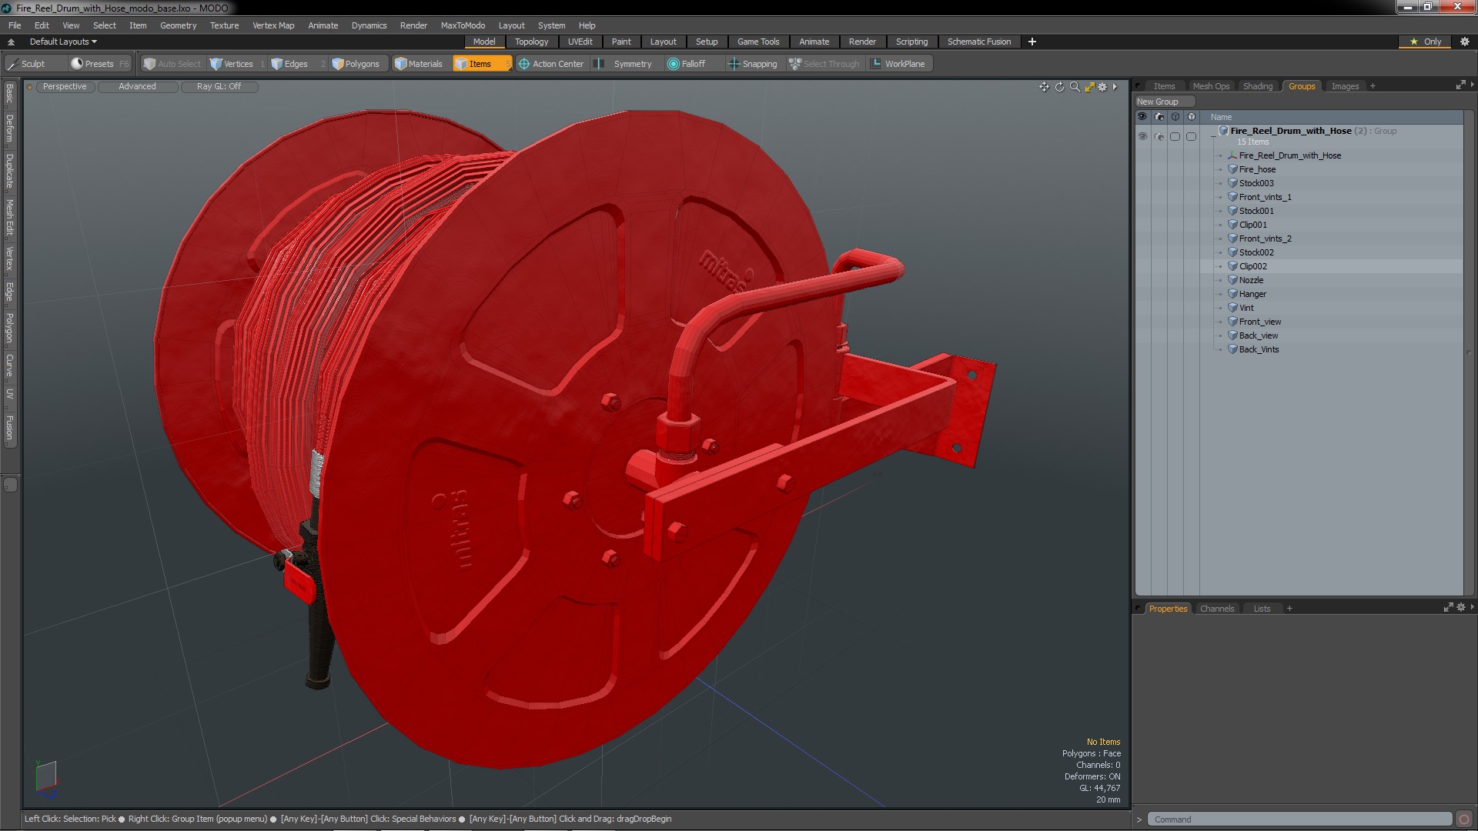Image resolution: width=1478 pixels, height=831 pixels.
Task: Click the viewport zoom magnifier icon
Action: coord(1075,87)
